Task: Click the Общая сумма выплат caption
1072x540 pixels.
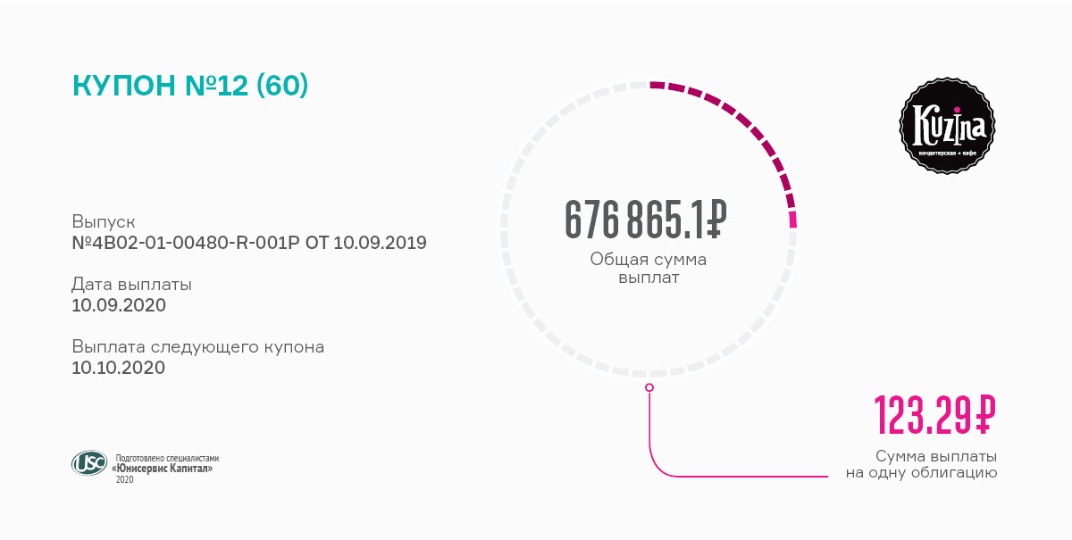Action: coord(649,269)
